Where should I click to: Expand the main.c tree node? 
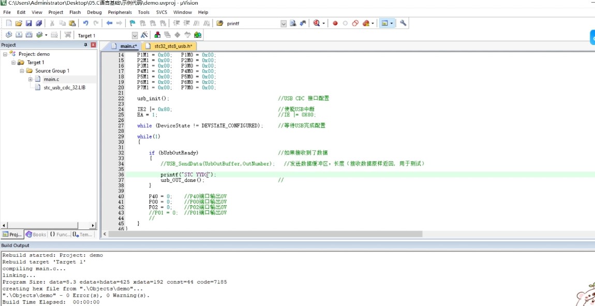click(31, 79)
